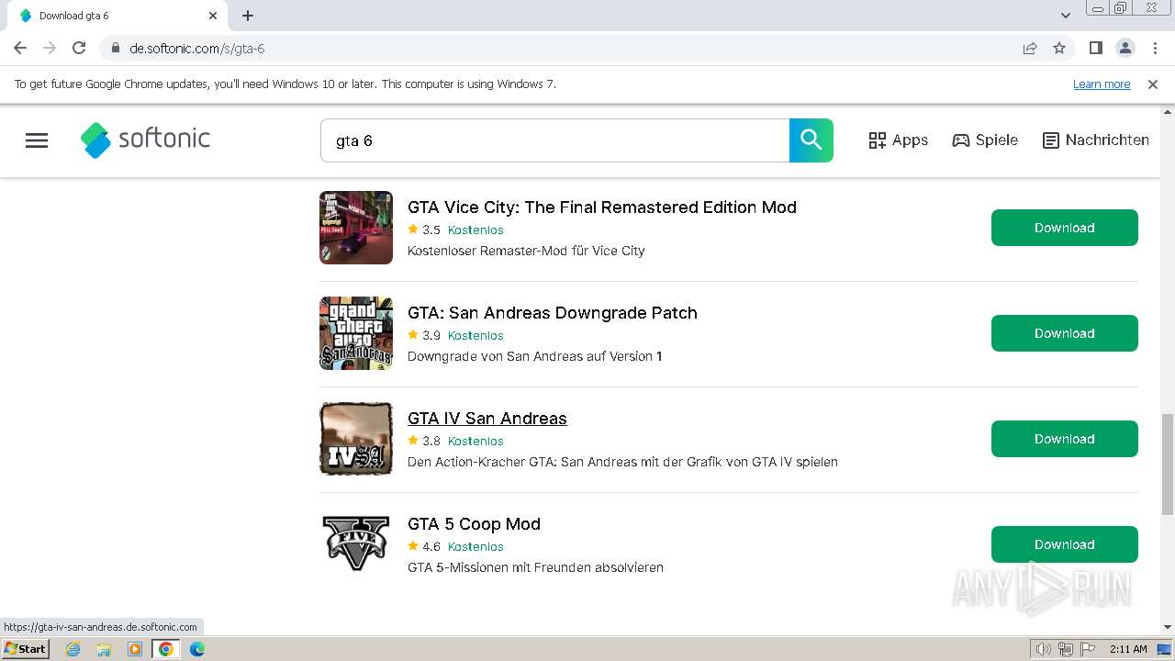Open the Apps section
This screenshot has height=661, width=1175.
(898, 140)
